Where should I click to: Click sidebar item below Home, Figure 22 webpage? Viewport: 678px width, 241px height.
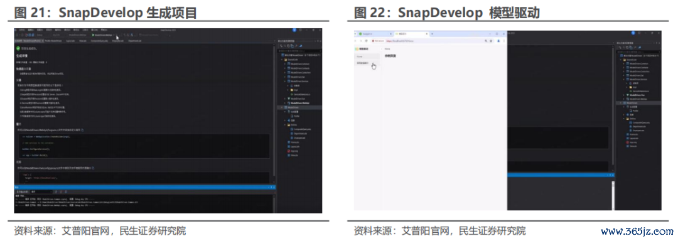click(x=367, y=63)
